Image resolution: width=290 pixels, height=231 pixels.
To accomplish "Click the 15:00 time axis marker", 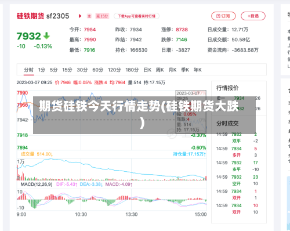I will 201,214.
